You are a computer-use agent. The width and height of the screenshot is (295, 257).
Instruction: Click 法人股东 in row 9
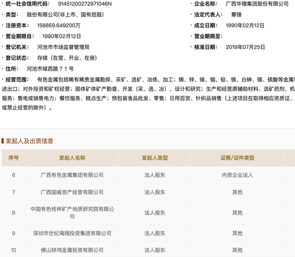pos(155,233)
